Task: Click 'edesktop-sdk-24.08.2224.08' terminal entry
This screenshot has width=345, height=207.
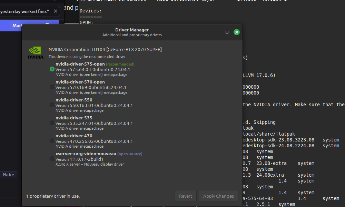Action: click(278, 146)
